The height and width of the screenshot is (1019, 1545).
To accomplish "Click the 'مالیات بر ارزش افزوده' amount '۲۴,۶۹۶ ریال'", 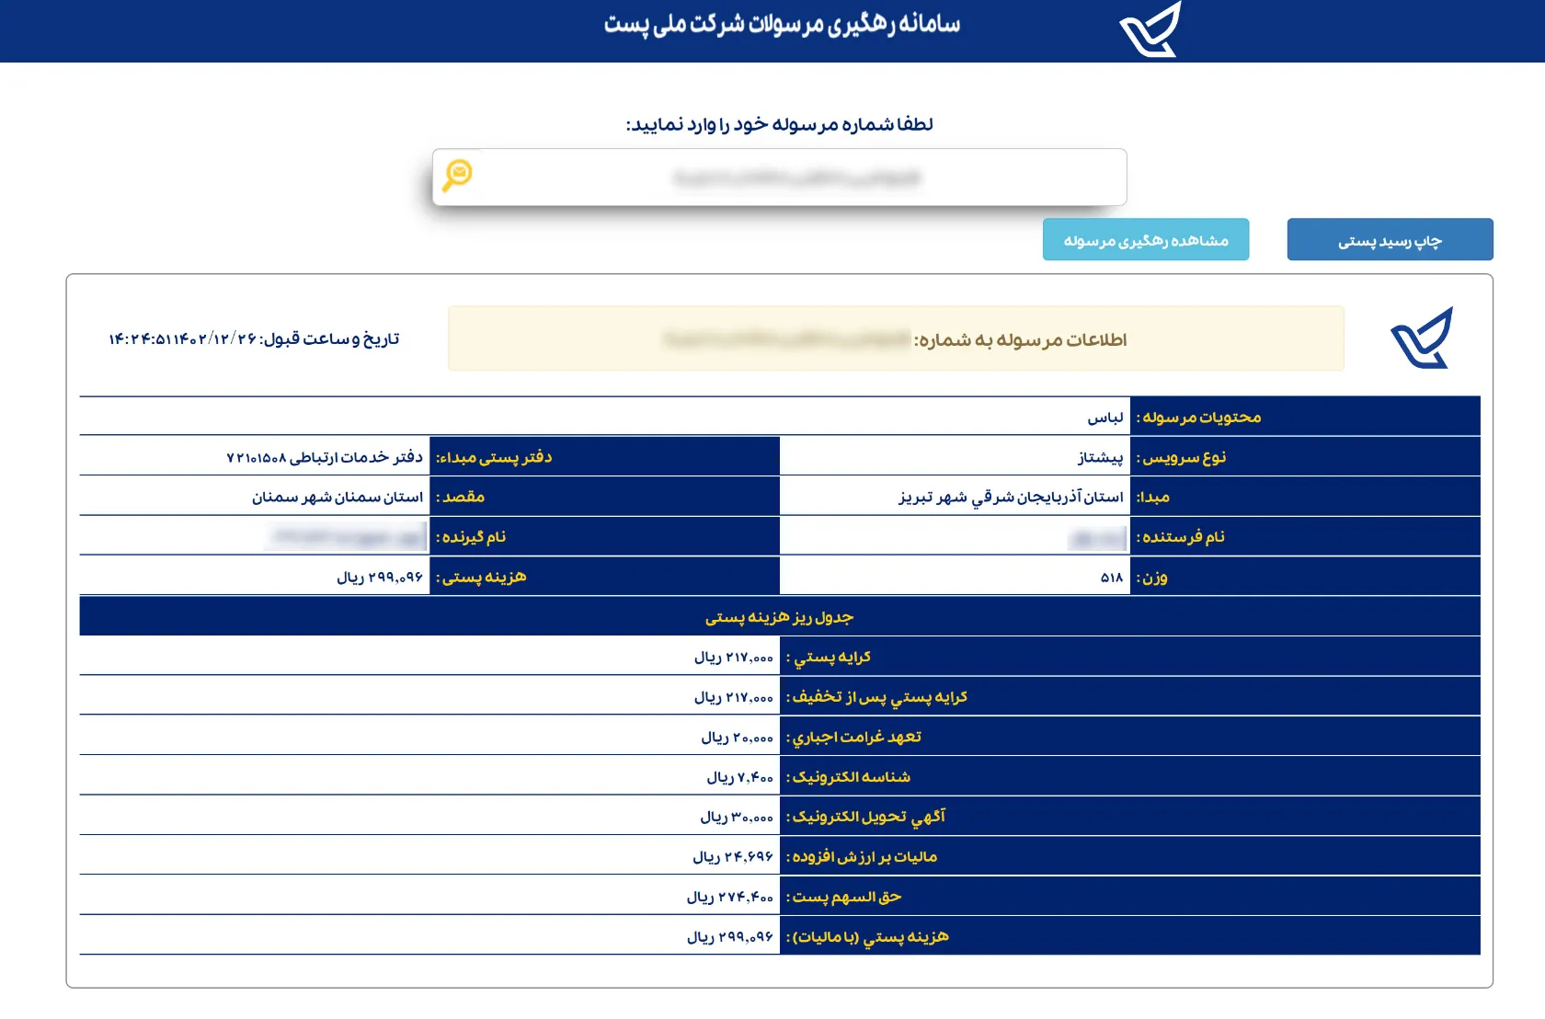I will pyautogui.click(x=733, y=856).
